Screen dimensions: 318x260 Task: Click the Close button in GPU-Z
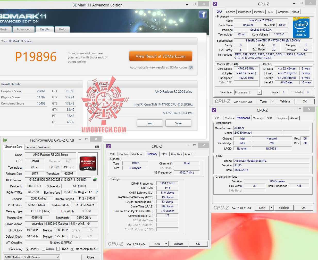pos(90,257)
